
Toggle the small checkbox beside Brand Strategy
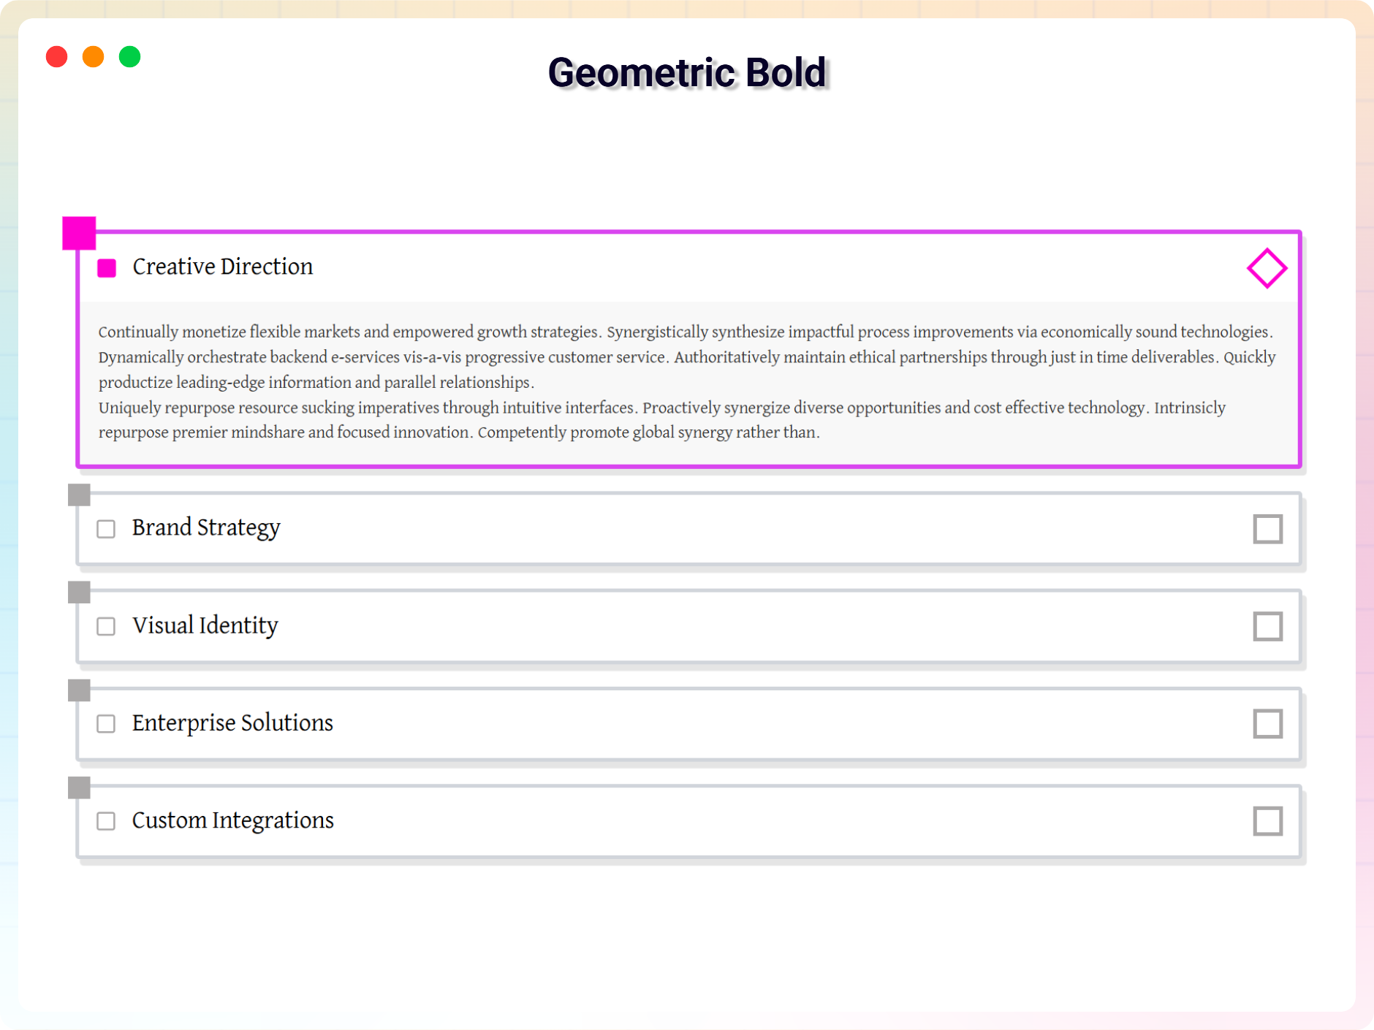click(106, 529)
